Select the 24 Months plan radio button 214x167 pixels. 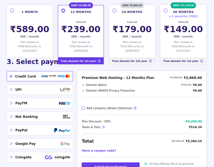tap(115, 11)
